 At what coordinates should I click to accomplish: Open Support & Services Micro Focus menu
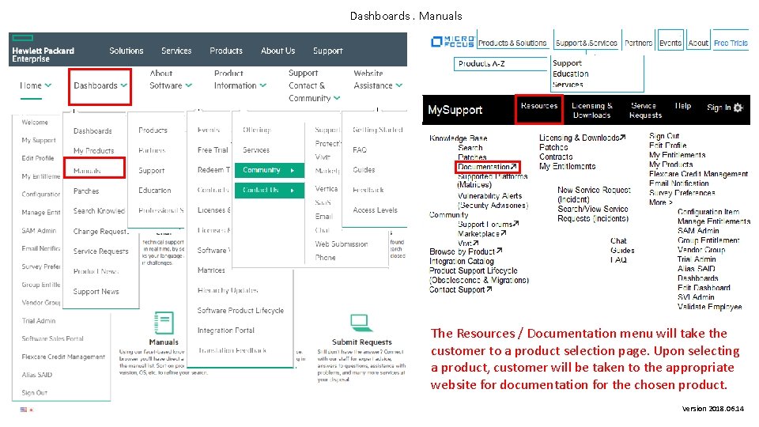586,43
